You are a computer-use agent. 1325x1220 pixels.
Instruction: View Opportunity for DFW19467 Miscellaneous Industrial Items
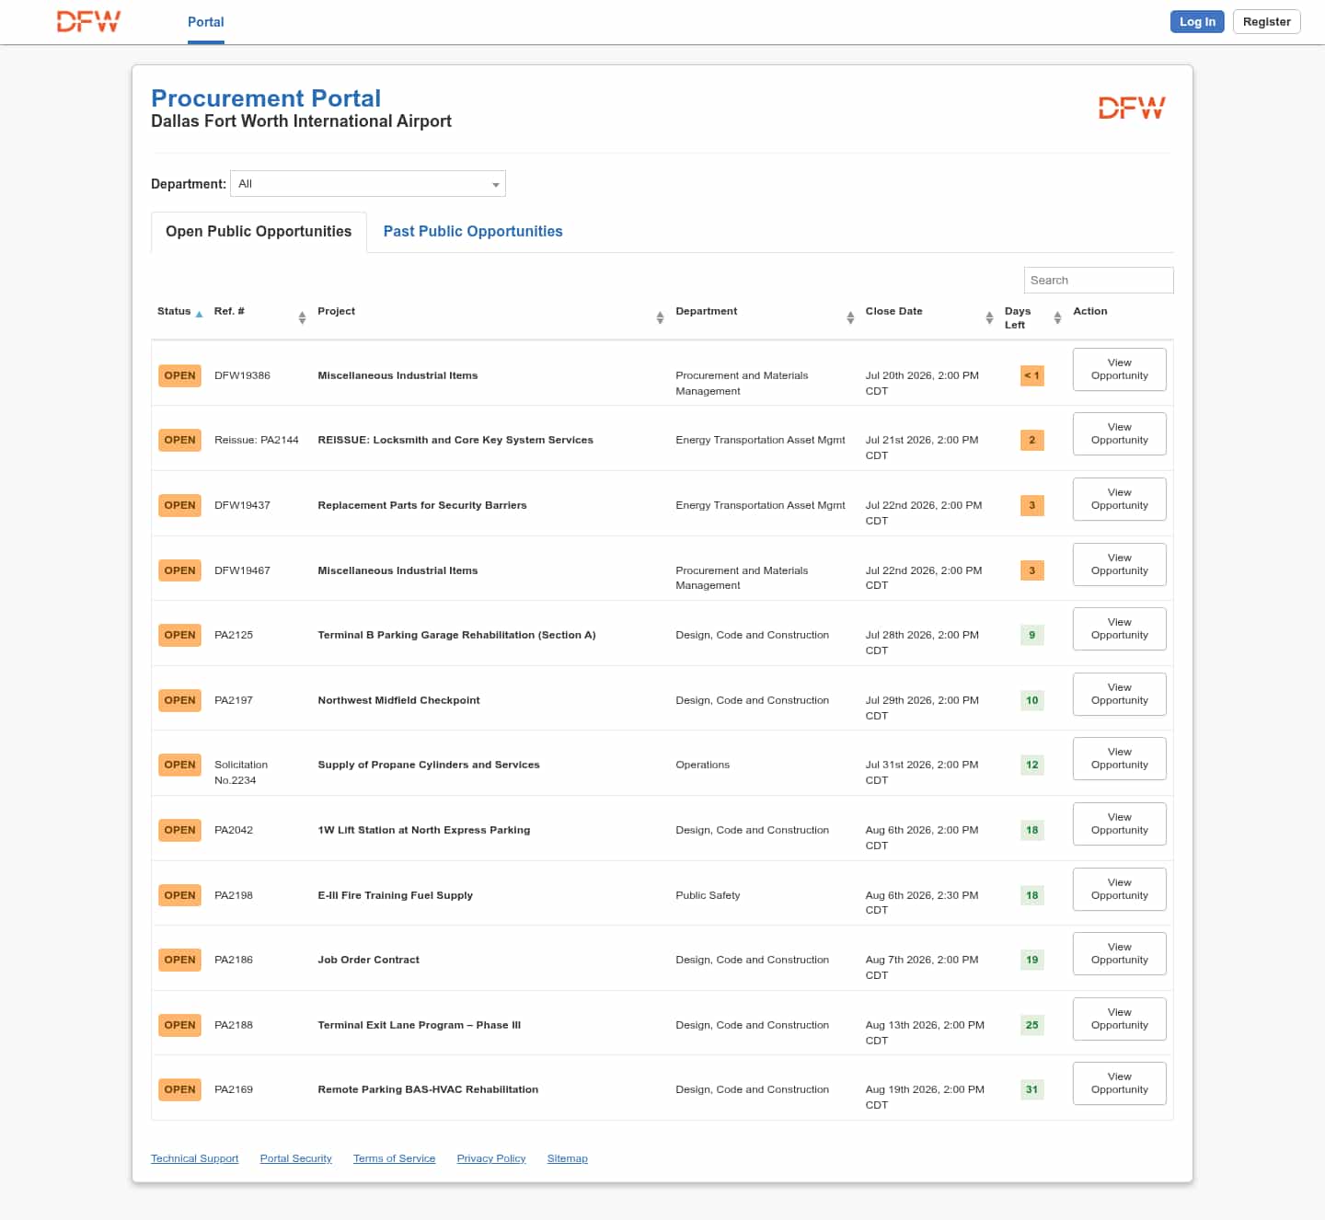[1120, 564]
